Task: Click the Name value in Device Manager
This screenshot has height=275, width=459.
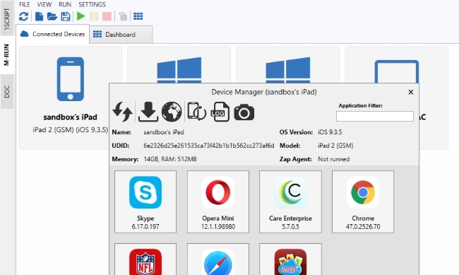Action: point(164,132)
